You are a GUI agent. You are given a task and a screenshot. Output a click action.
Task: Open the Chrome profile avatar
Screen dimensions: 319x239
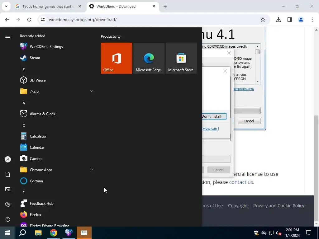point(301,20)
